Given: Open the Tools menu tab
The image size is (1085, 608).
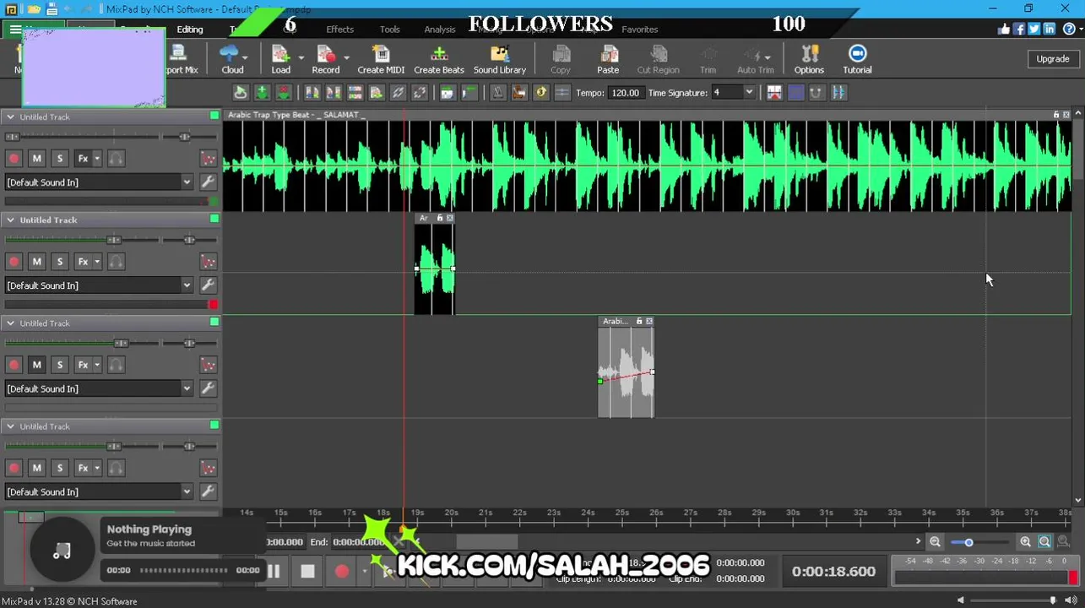Looking at the screenshot, I should point(390,30).
